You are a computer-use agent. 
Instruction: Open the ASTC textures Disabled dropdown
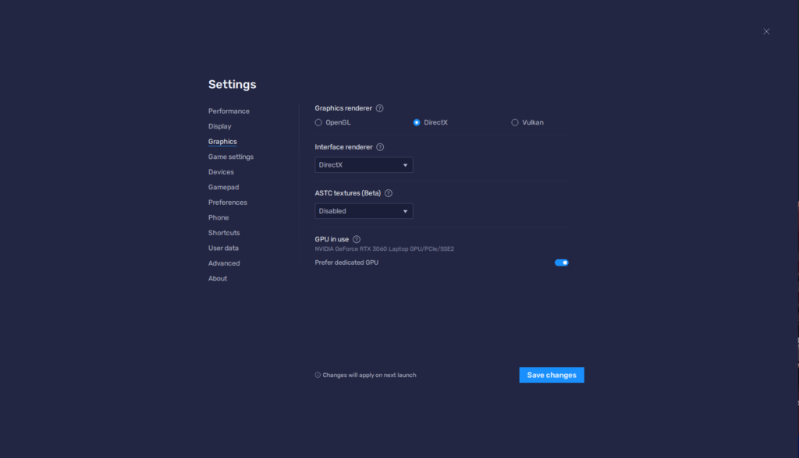click(x=364, y=211)
